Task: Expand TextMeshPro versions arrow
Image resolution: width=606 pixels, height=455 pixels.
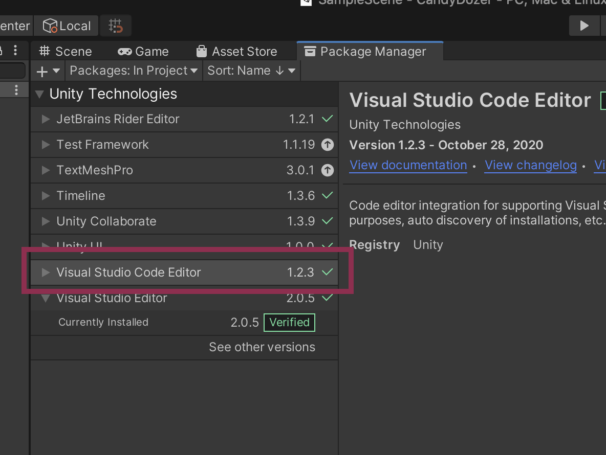Action: click(46, 170)
